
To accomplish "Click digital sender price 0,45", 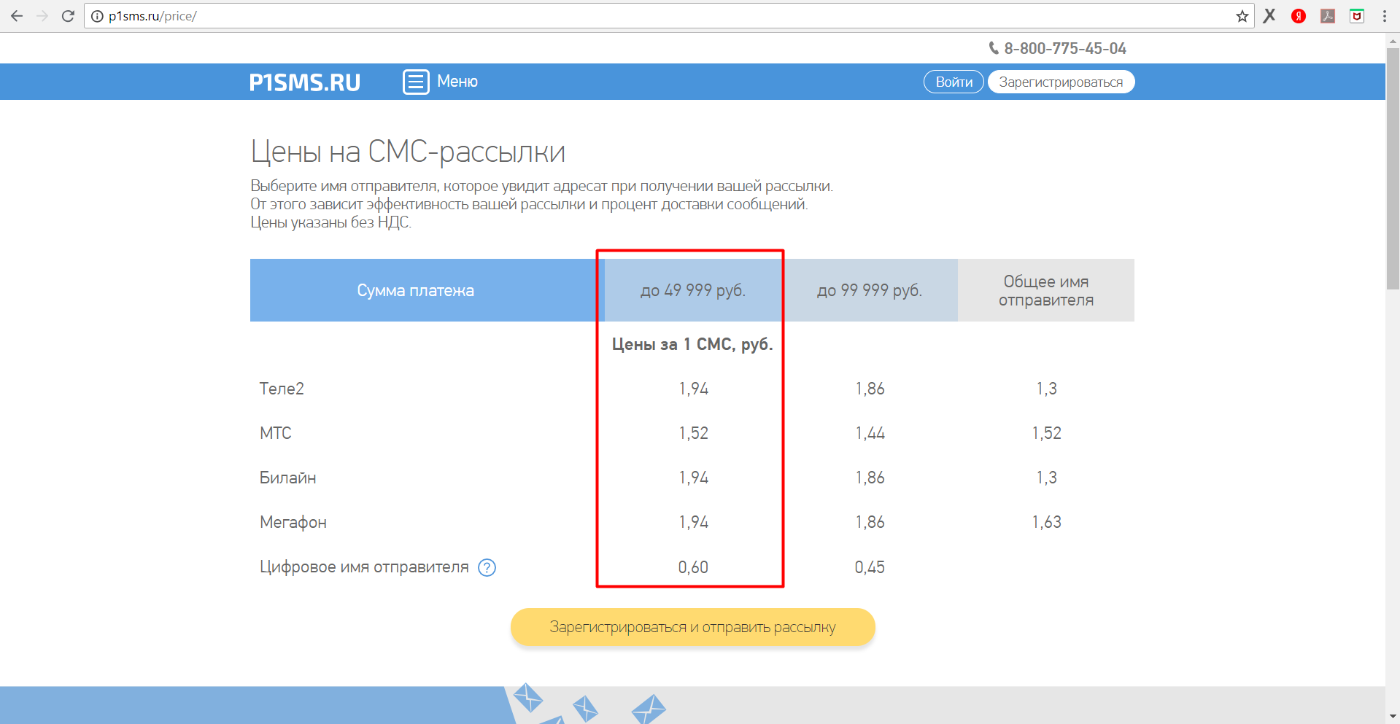I will (870, 567).
